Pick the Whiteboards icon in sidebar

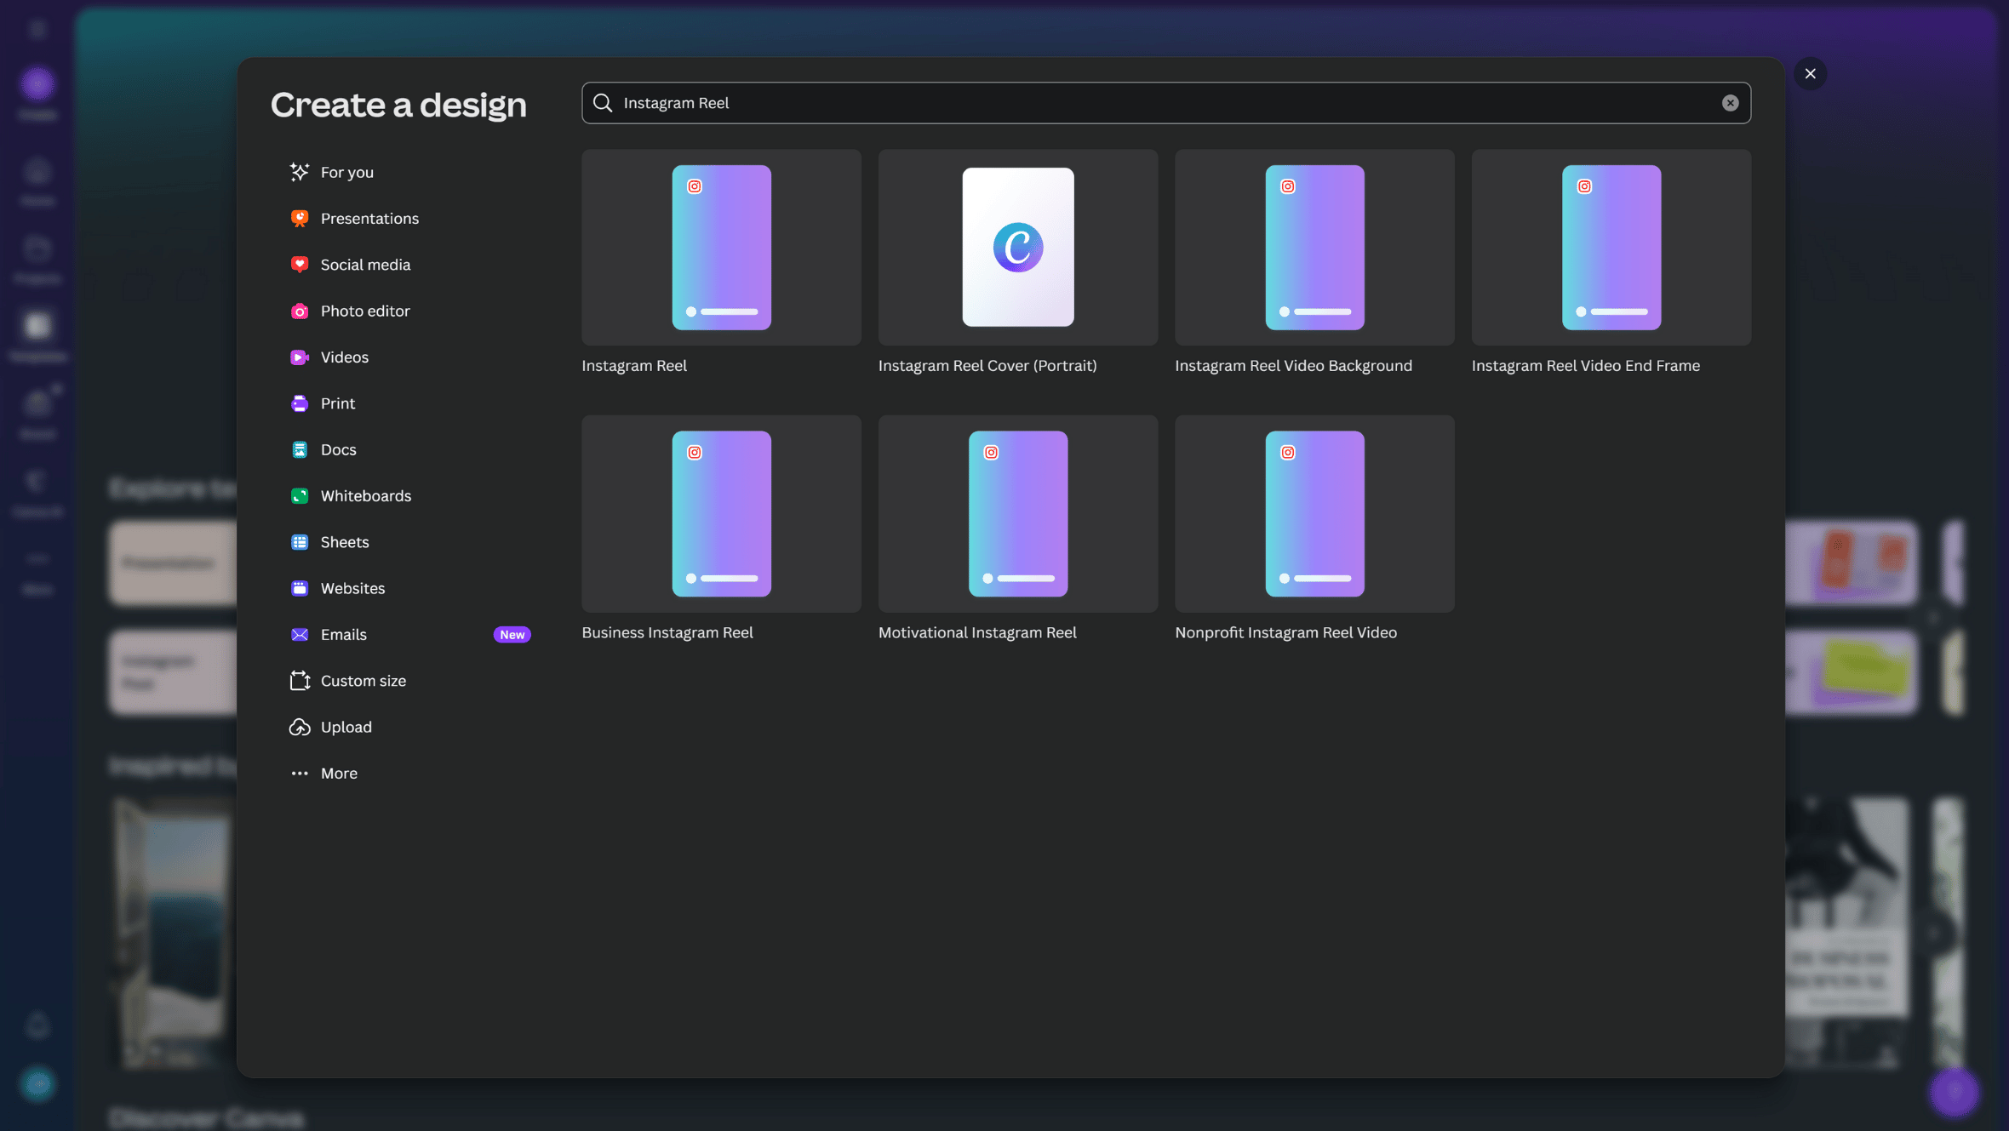point(299,496)
